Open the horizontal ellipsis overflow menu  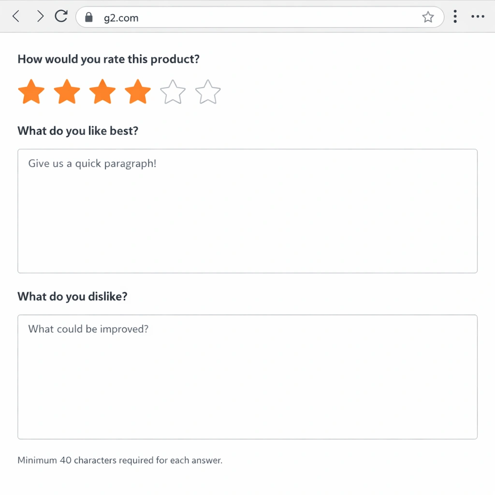click(478, 17)
